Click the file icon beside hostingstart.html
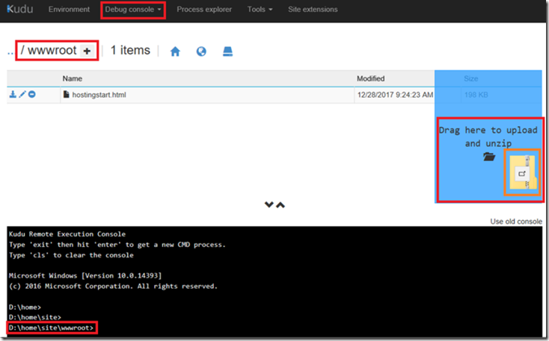Image resolution: width=549 pixels, height=341 pixels. [x=66, y=94]
